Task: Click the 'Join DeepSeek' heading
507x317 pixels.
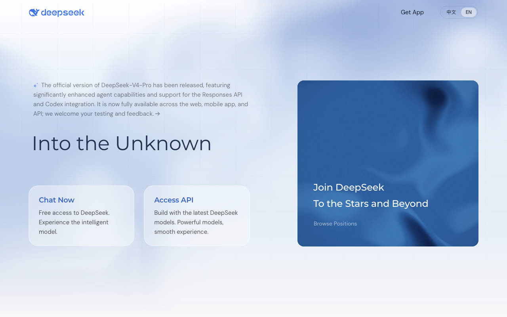Action: (349, 187)
